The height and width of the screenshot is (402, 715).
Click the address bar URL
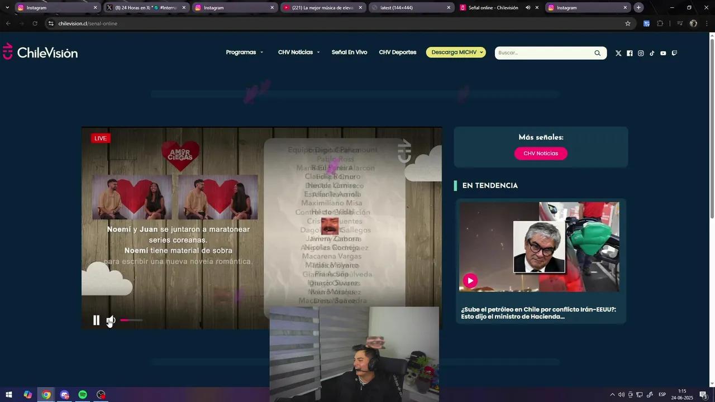[x=88, y=23]
